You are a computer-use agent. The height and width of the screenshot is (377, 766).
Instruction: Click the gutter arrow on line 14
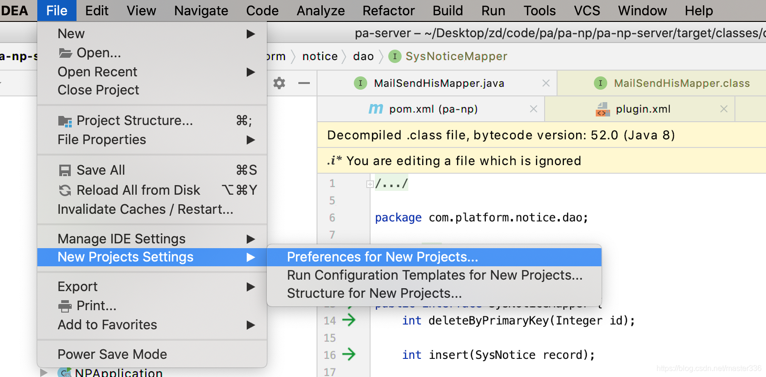point(349,320)
